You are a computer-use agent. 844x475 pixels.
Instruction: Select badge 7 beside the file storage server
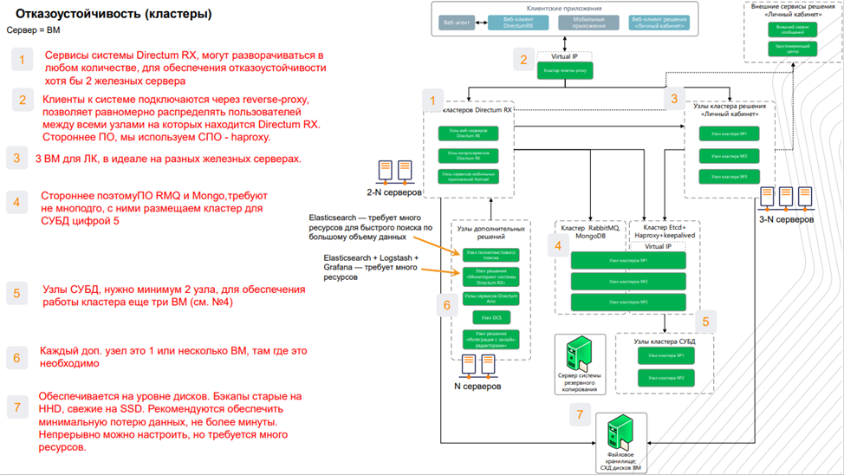pyautogui.click(x=580, y=414)
